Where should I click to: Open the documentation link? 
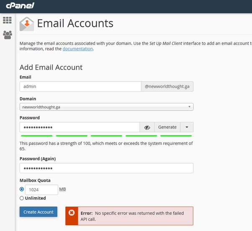[77, 49]
